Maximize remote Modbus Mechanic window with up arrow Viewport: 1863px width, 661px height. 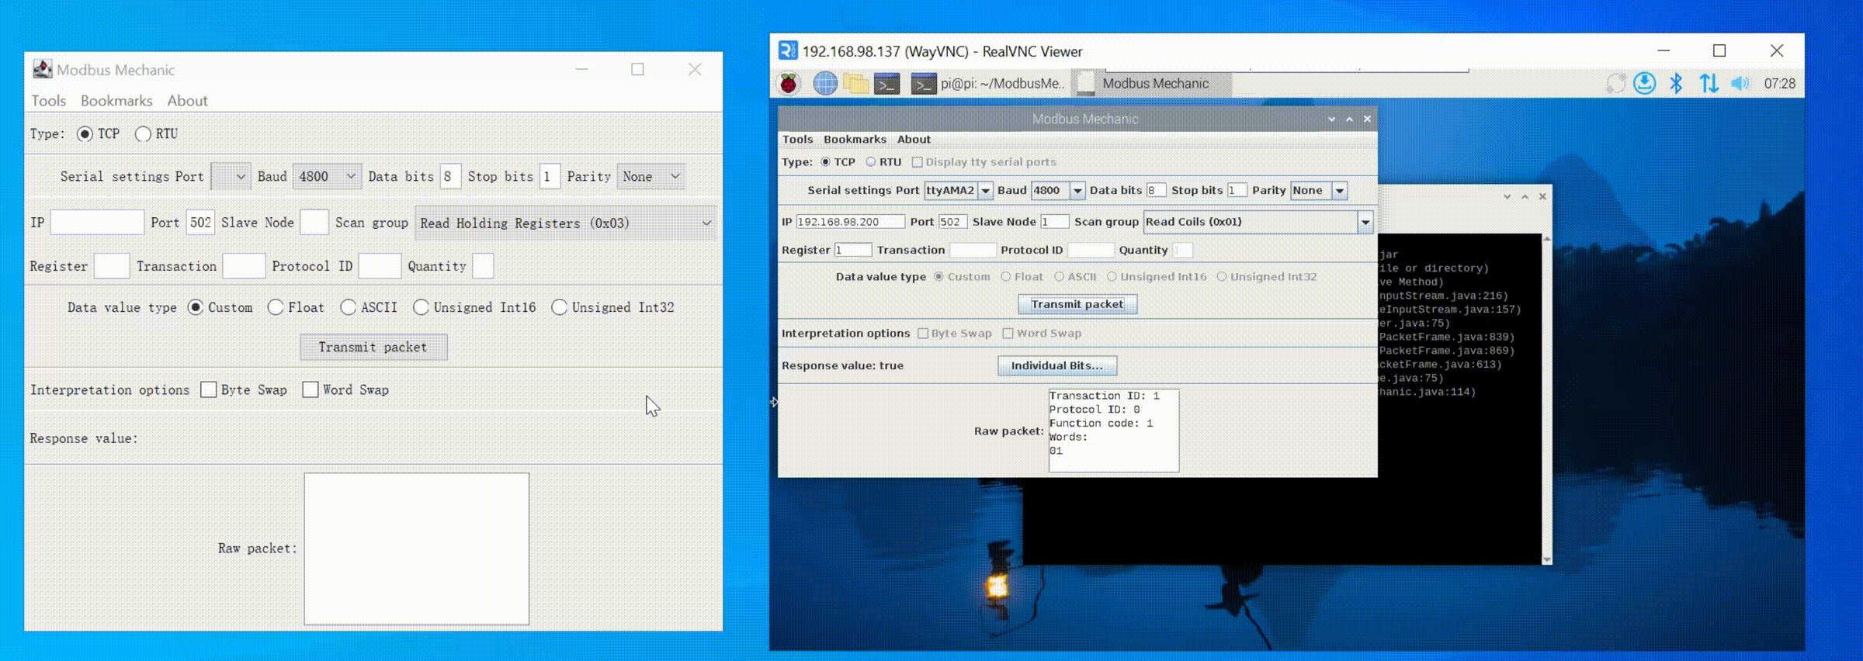[x=1349, y=119]
